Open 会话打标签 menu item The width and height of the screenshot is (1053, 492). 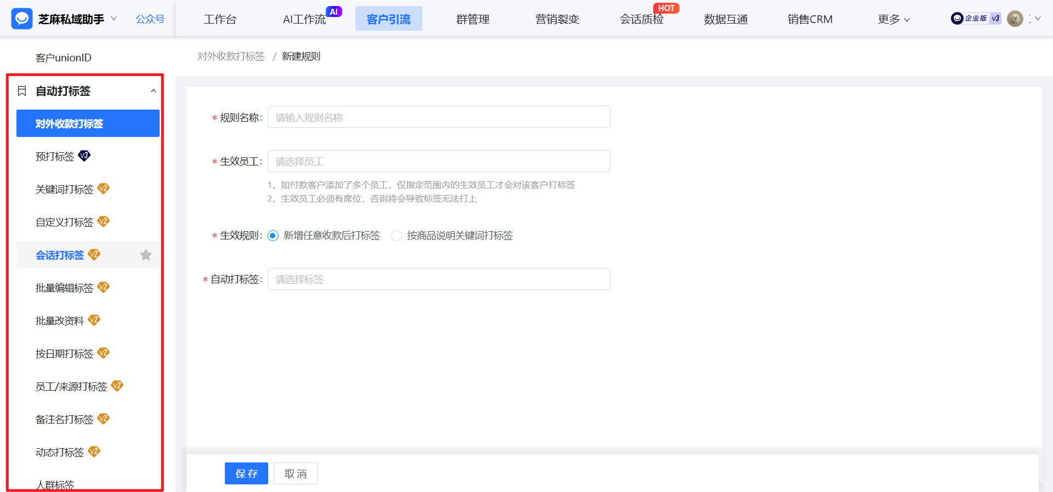60,255
